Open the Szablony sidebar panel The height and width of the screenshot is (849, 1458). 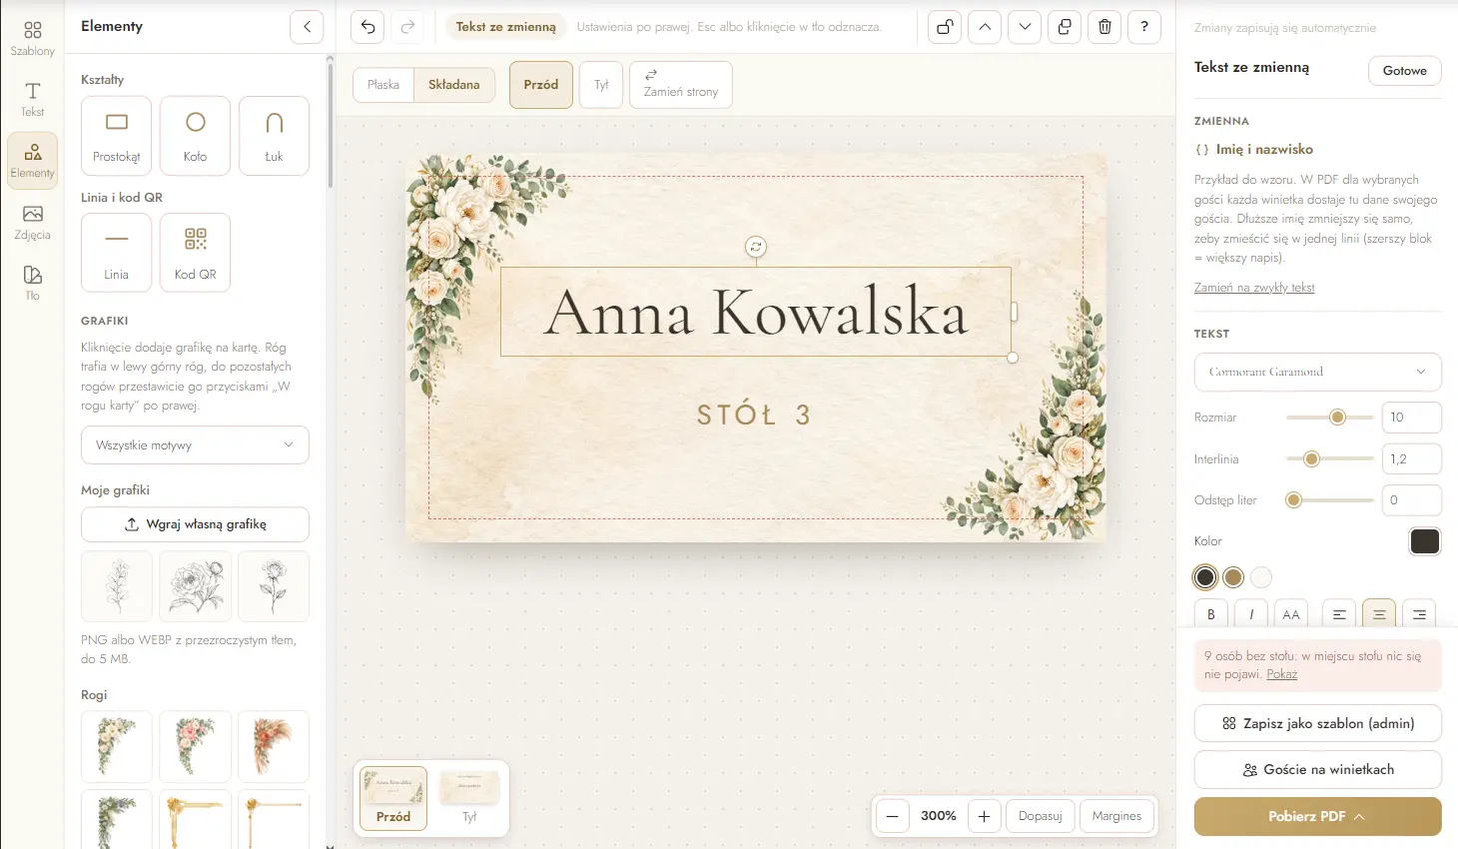click(32, 39)
